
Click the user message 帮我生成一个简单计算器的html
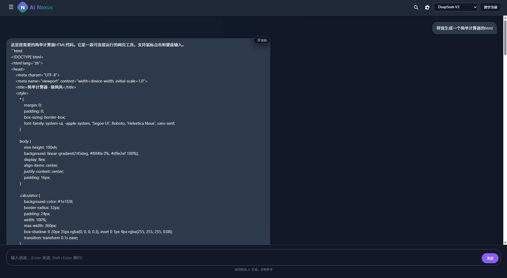[x=464, y=28]
